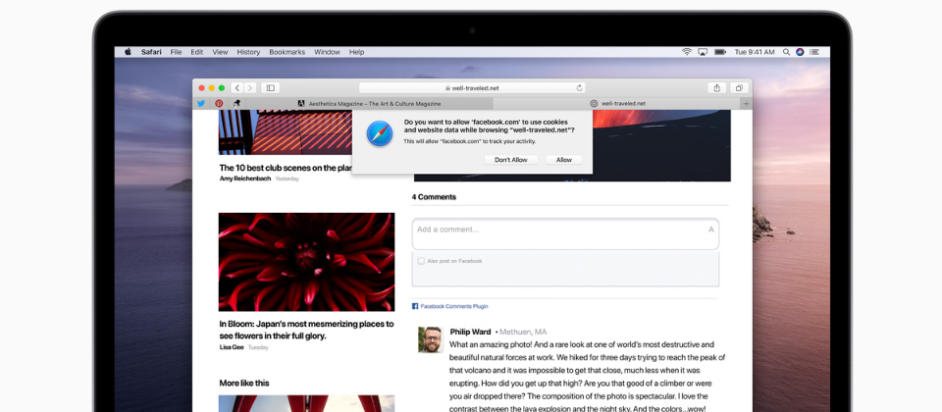Go forward with the Safari forward arrow
942x412 pixels.
[250, 88]
